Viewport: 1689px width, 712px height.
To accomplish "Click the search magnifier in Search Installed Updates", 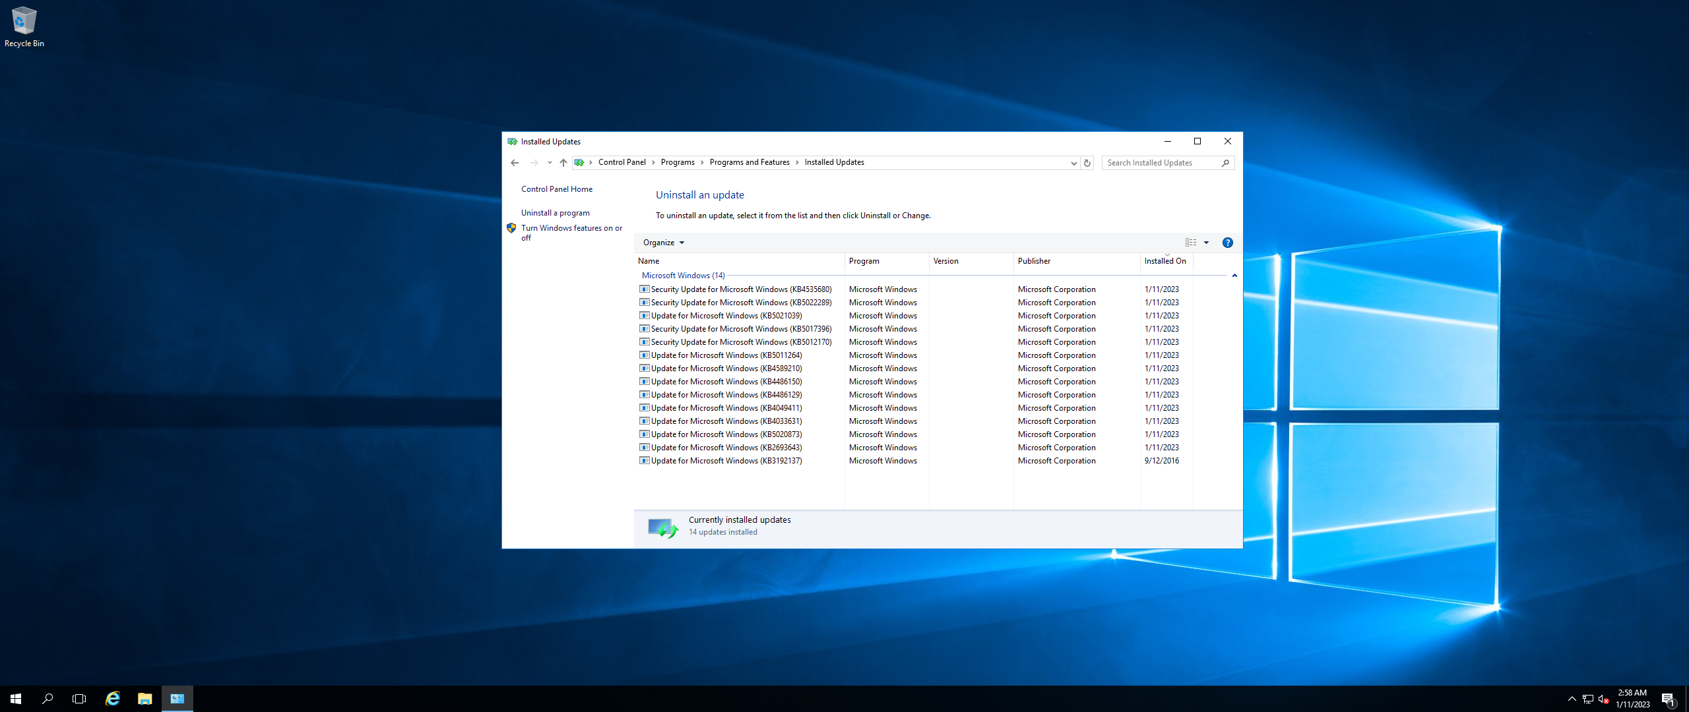I will coord(1225,163).
